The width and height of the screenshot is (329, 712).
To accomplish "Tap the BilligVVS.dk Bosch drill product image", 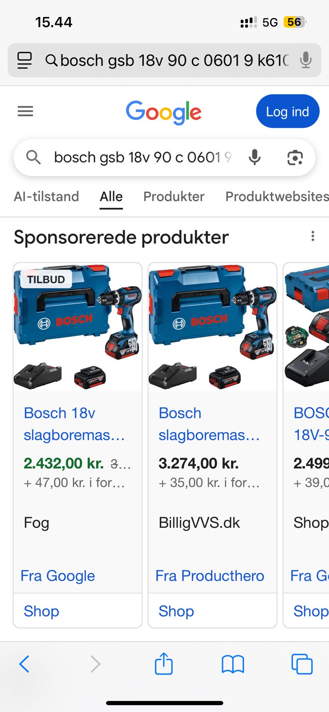I will tap(212, 327).
